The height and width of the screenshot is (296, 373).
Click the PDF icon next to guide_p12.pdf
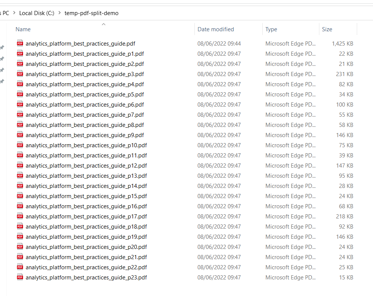(20, 165)
